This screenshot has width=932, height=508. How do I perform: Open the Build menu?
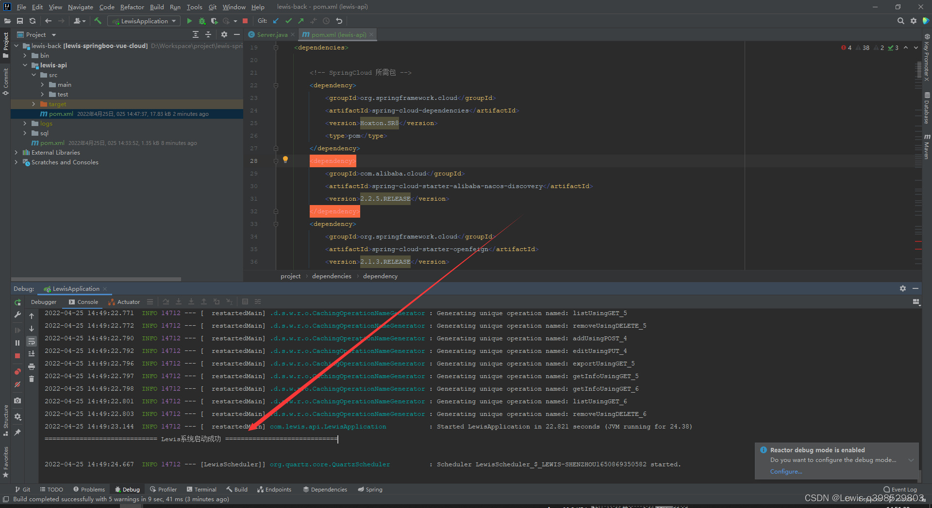click(x=157, y=7)
